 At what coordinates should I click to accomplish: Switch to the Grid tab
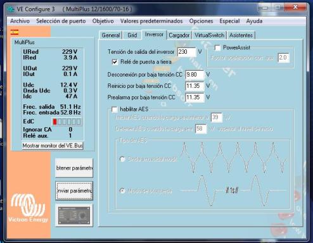point(132,35)
